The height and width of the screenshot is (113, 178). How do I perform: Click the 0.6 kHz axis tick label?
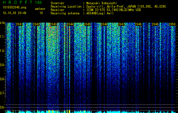pyautogui.click(x=3, y=107)
